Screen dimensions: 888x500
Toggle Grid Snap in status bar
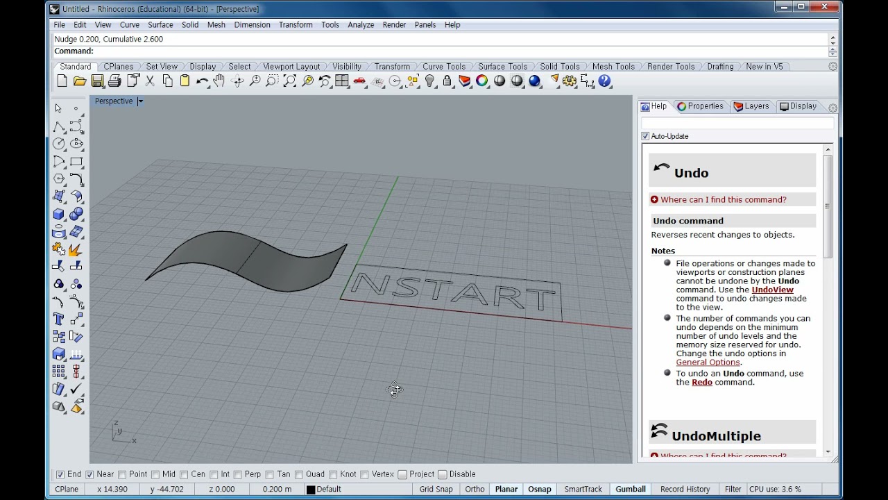tap(436, 489)
